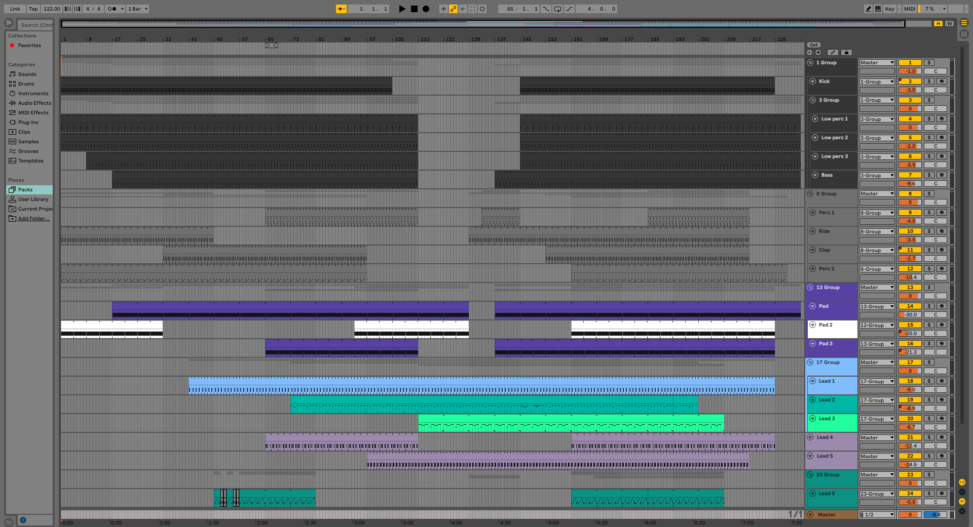Viewport: 973px width, 527px height.
Task: Adjust Bass track volume slider -9.6
Action: (x=910, y=184)
